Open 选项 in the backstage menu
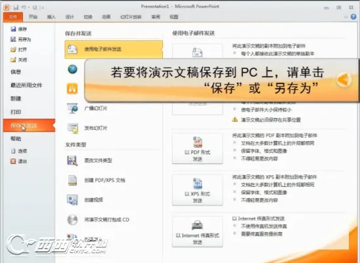Viewport: 360px width, 263px height. pos(19,151)
